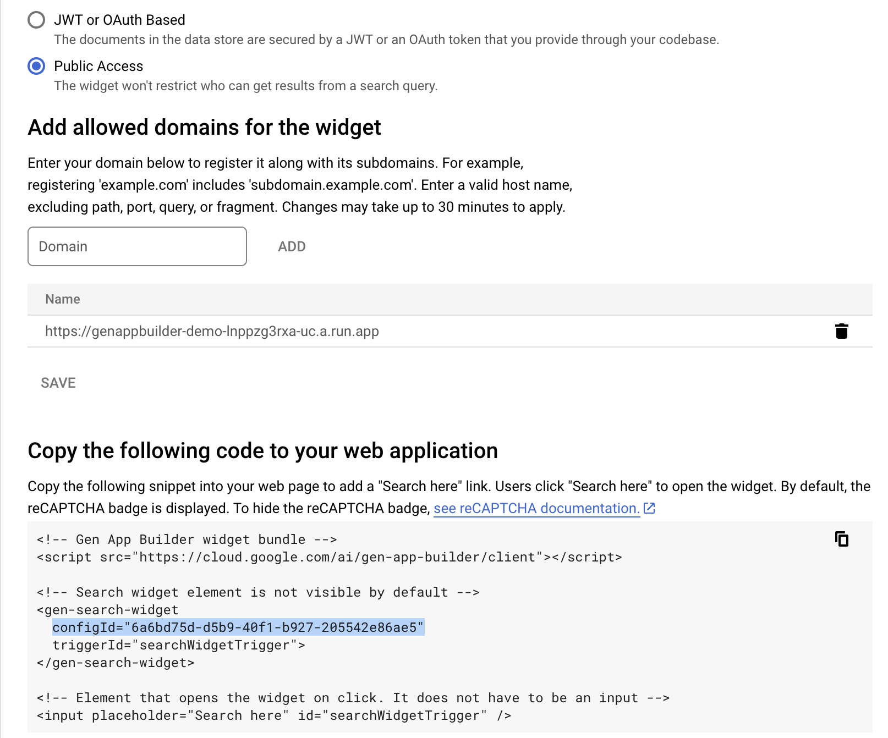Image resolution: width=888 pixels, height=738 pixels.
Task: Click the Element that opens the widget comment
Action: 353,698
